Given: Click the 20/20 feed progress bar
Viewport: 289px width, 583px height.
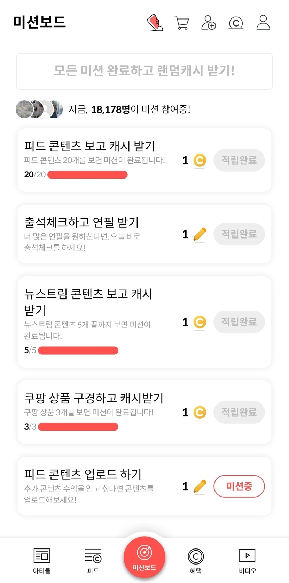Looking at the screenshot, I should pos(87,175).
